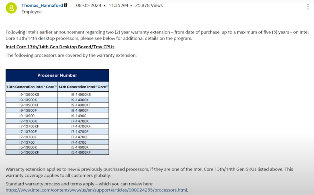
Task: Select the i9-14900 table cell
Action: click(x=83, y=116)
